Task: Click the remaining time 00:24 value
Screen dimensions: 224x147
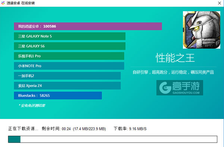Action: coord(66,129)
